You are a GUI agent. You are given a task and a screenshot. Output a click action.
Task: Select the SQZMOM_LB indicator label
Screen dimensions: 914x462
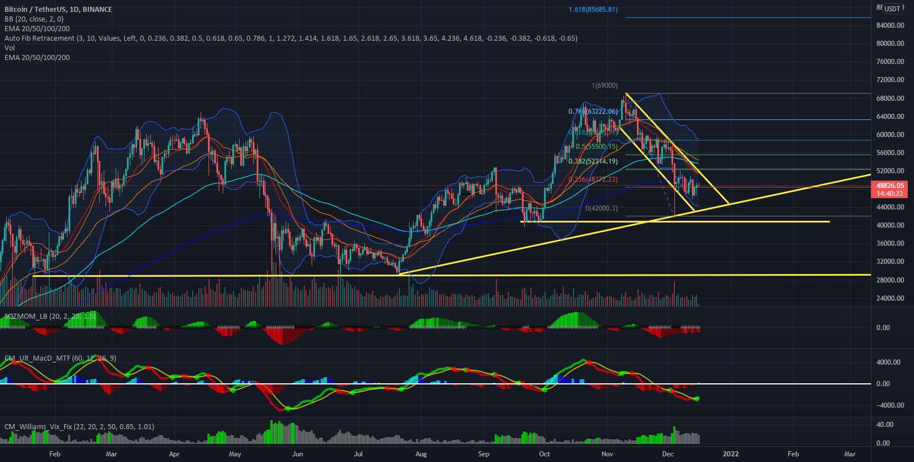tap(50, 316)
